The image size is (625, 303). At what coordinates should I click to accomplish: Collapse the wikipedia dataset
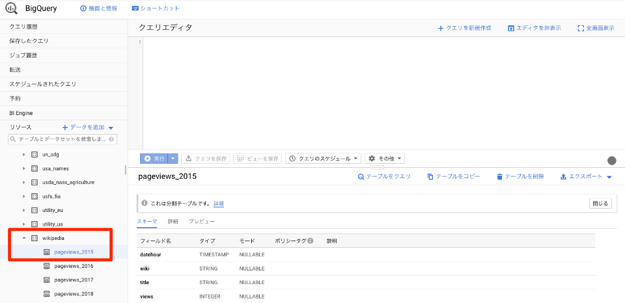23,238
